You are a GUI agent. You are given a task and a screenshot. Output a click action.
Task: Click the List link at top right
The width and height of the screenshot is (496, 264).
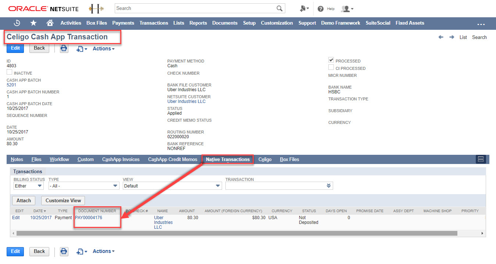point(463,37)
